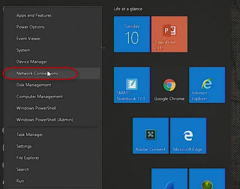
Task: Open Task Manager
Action: (x=52, y=135)
